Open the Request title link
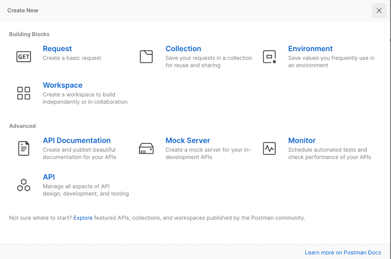This screenshot has width=391, height=259. 57,49
